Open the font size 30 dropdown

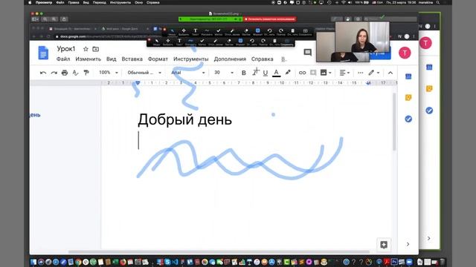224,73
